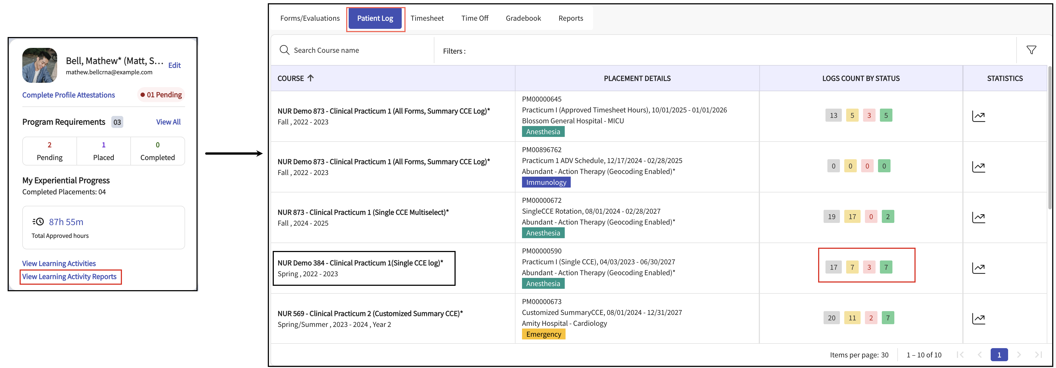
Task: Select the Forms/Evaluations tab
Action: coord(310,18)
